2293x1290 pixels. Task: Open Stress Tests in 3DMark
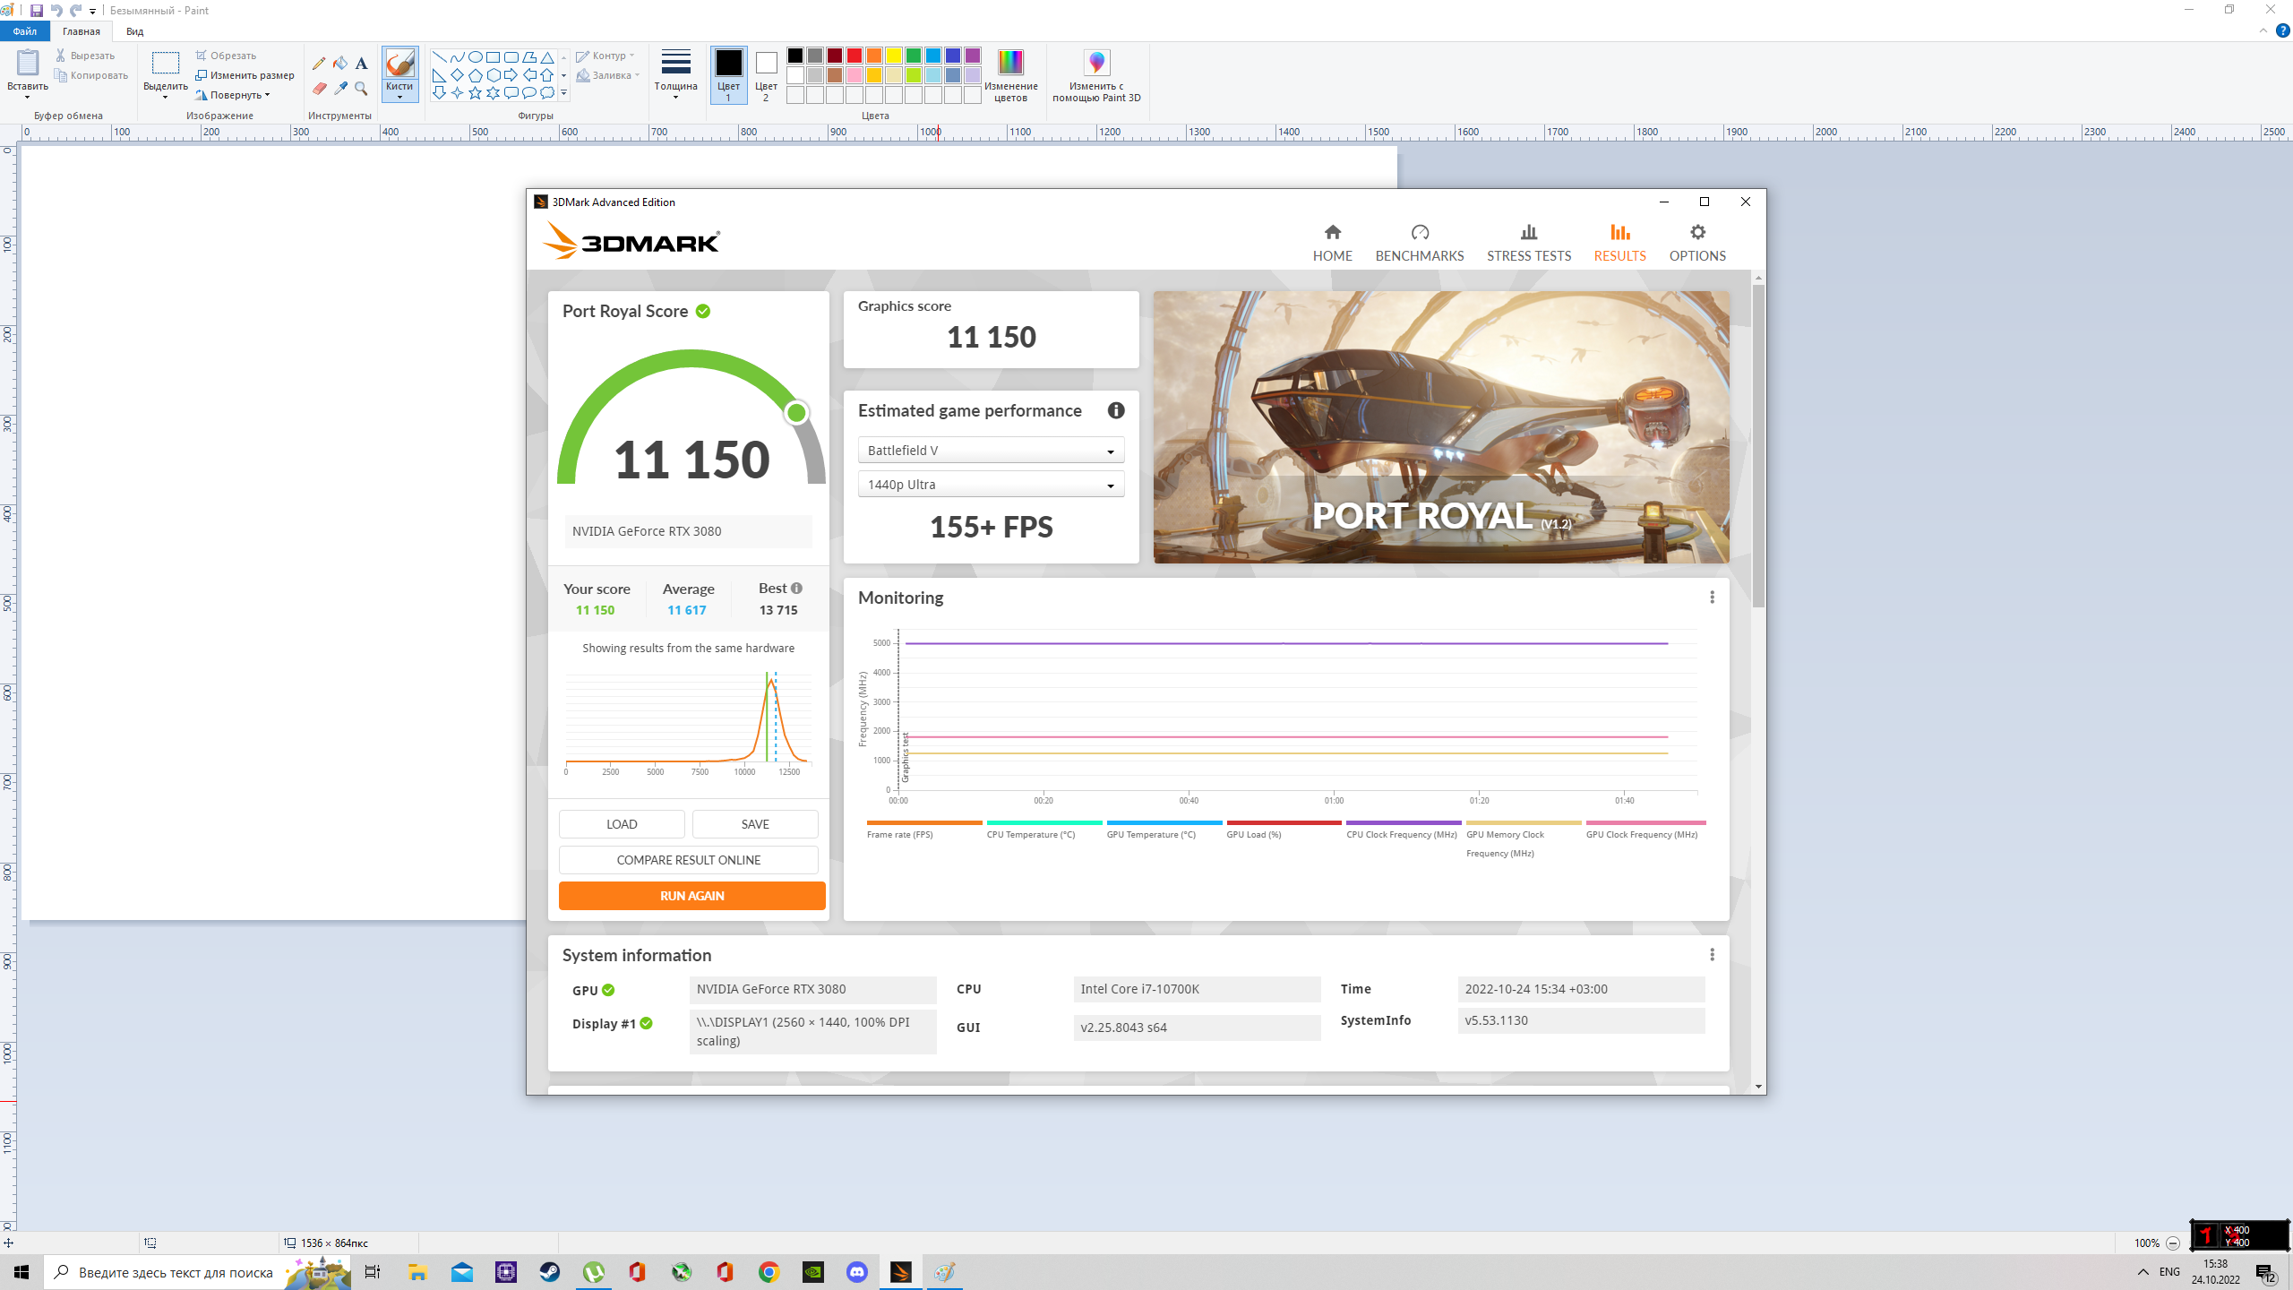pos(1528,243)
